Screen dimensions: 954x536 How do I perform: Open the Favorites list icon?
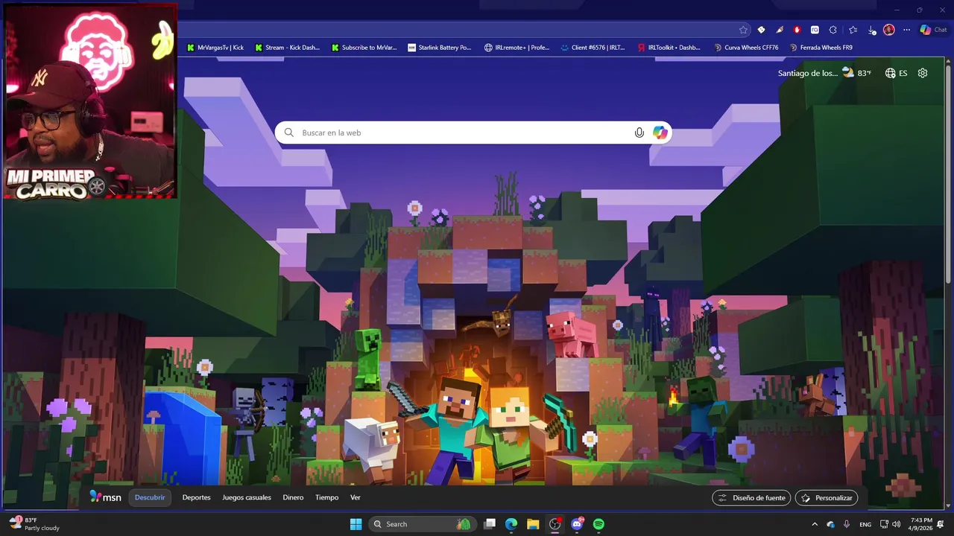tap(853, 30)
